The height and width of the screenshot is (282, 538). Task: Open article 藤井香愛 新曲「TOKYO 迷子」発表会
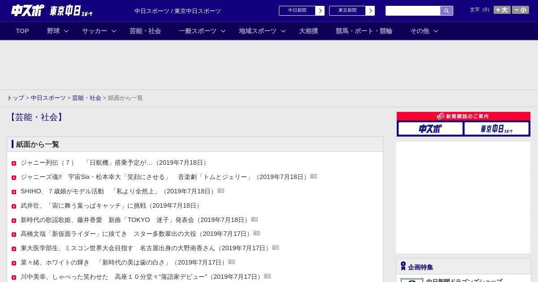point(136,220)
